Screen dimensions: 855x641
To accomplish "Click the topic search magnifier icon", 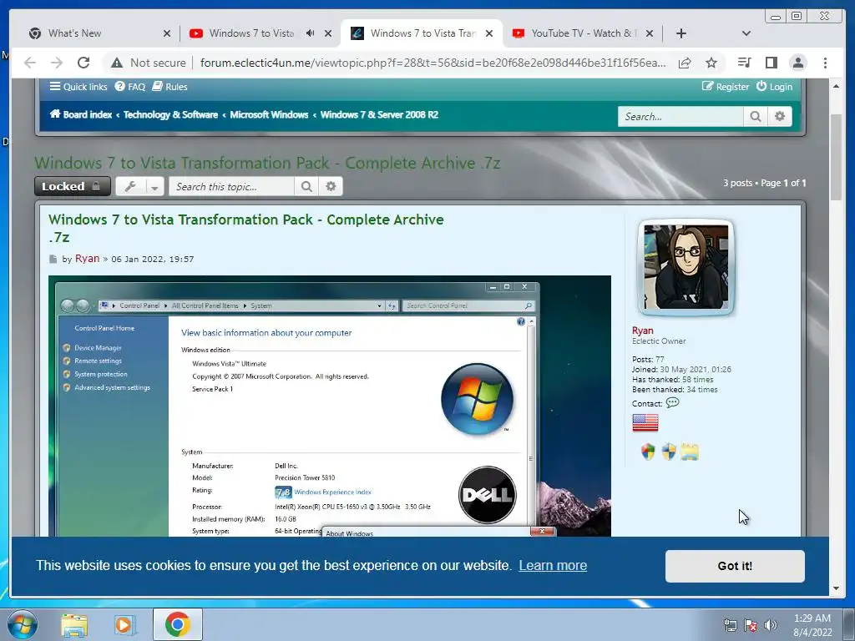I will click(x=306, y=186).
